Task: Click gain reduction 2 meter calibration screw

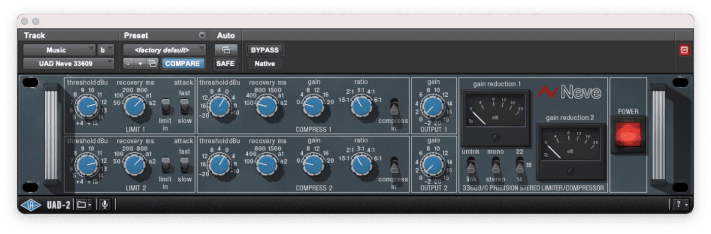Action: 571,171
